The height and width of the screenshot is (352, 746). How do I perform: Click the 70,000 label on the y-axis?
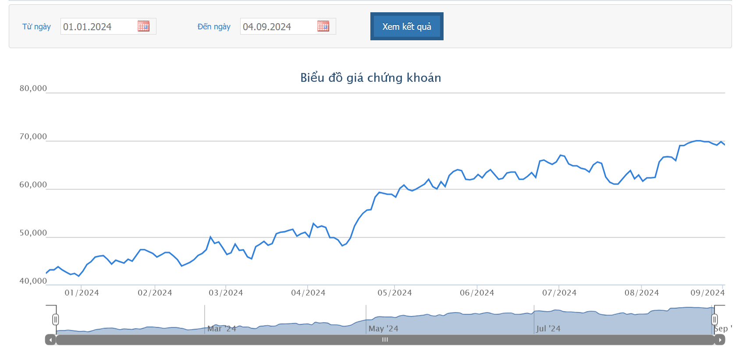coord(33,137)
